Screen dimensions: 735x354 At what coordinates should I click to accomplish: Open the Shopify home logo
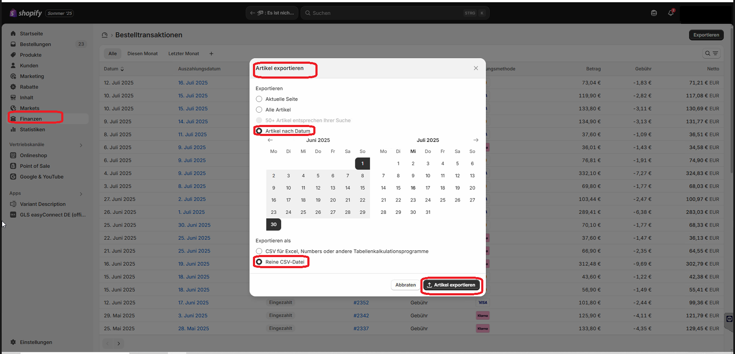tap(26, 13)
